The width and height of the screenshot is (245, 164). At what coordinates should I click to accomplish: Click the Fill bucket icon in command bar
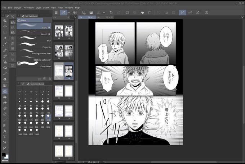point(142,13)
